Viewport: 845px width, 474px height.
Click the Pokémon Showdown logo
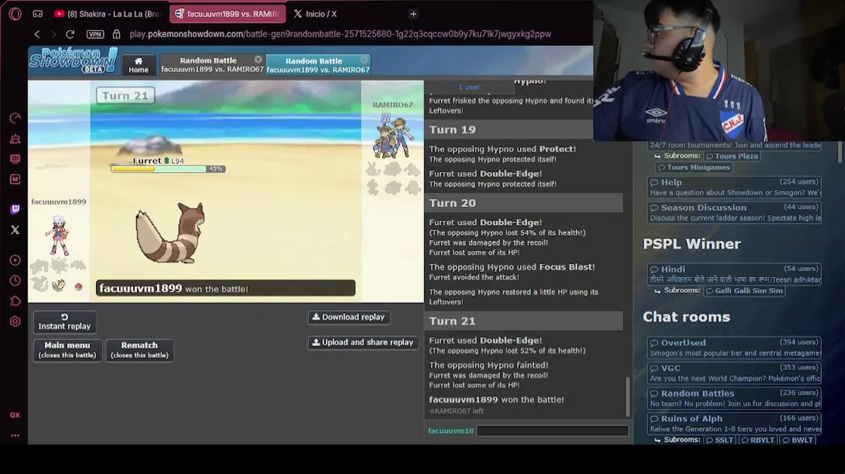point(73,60)
